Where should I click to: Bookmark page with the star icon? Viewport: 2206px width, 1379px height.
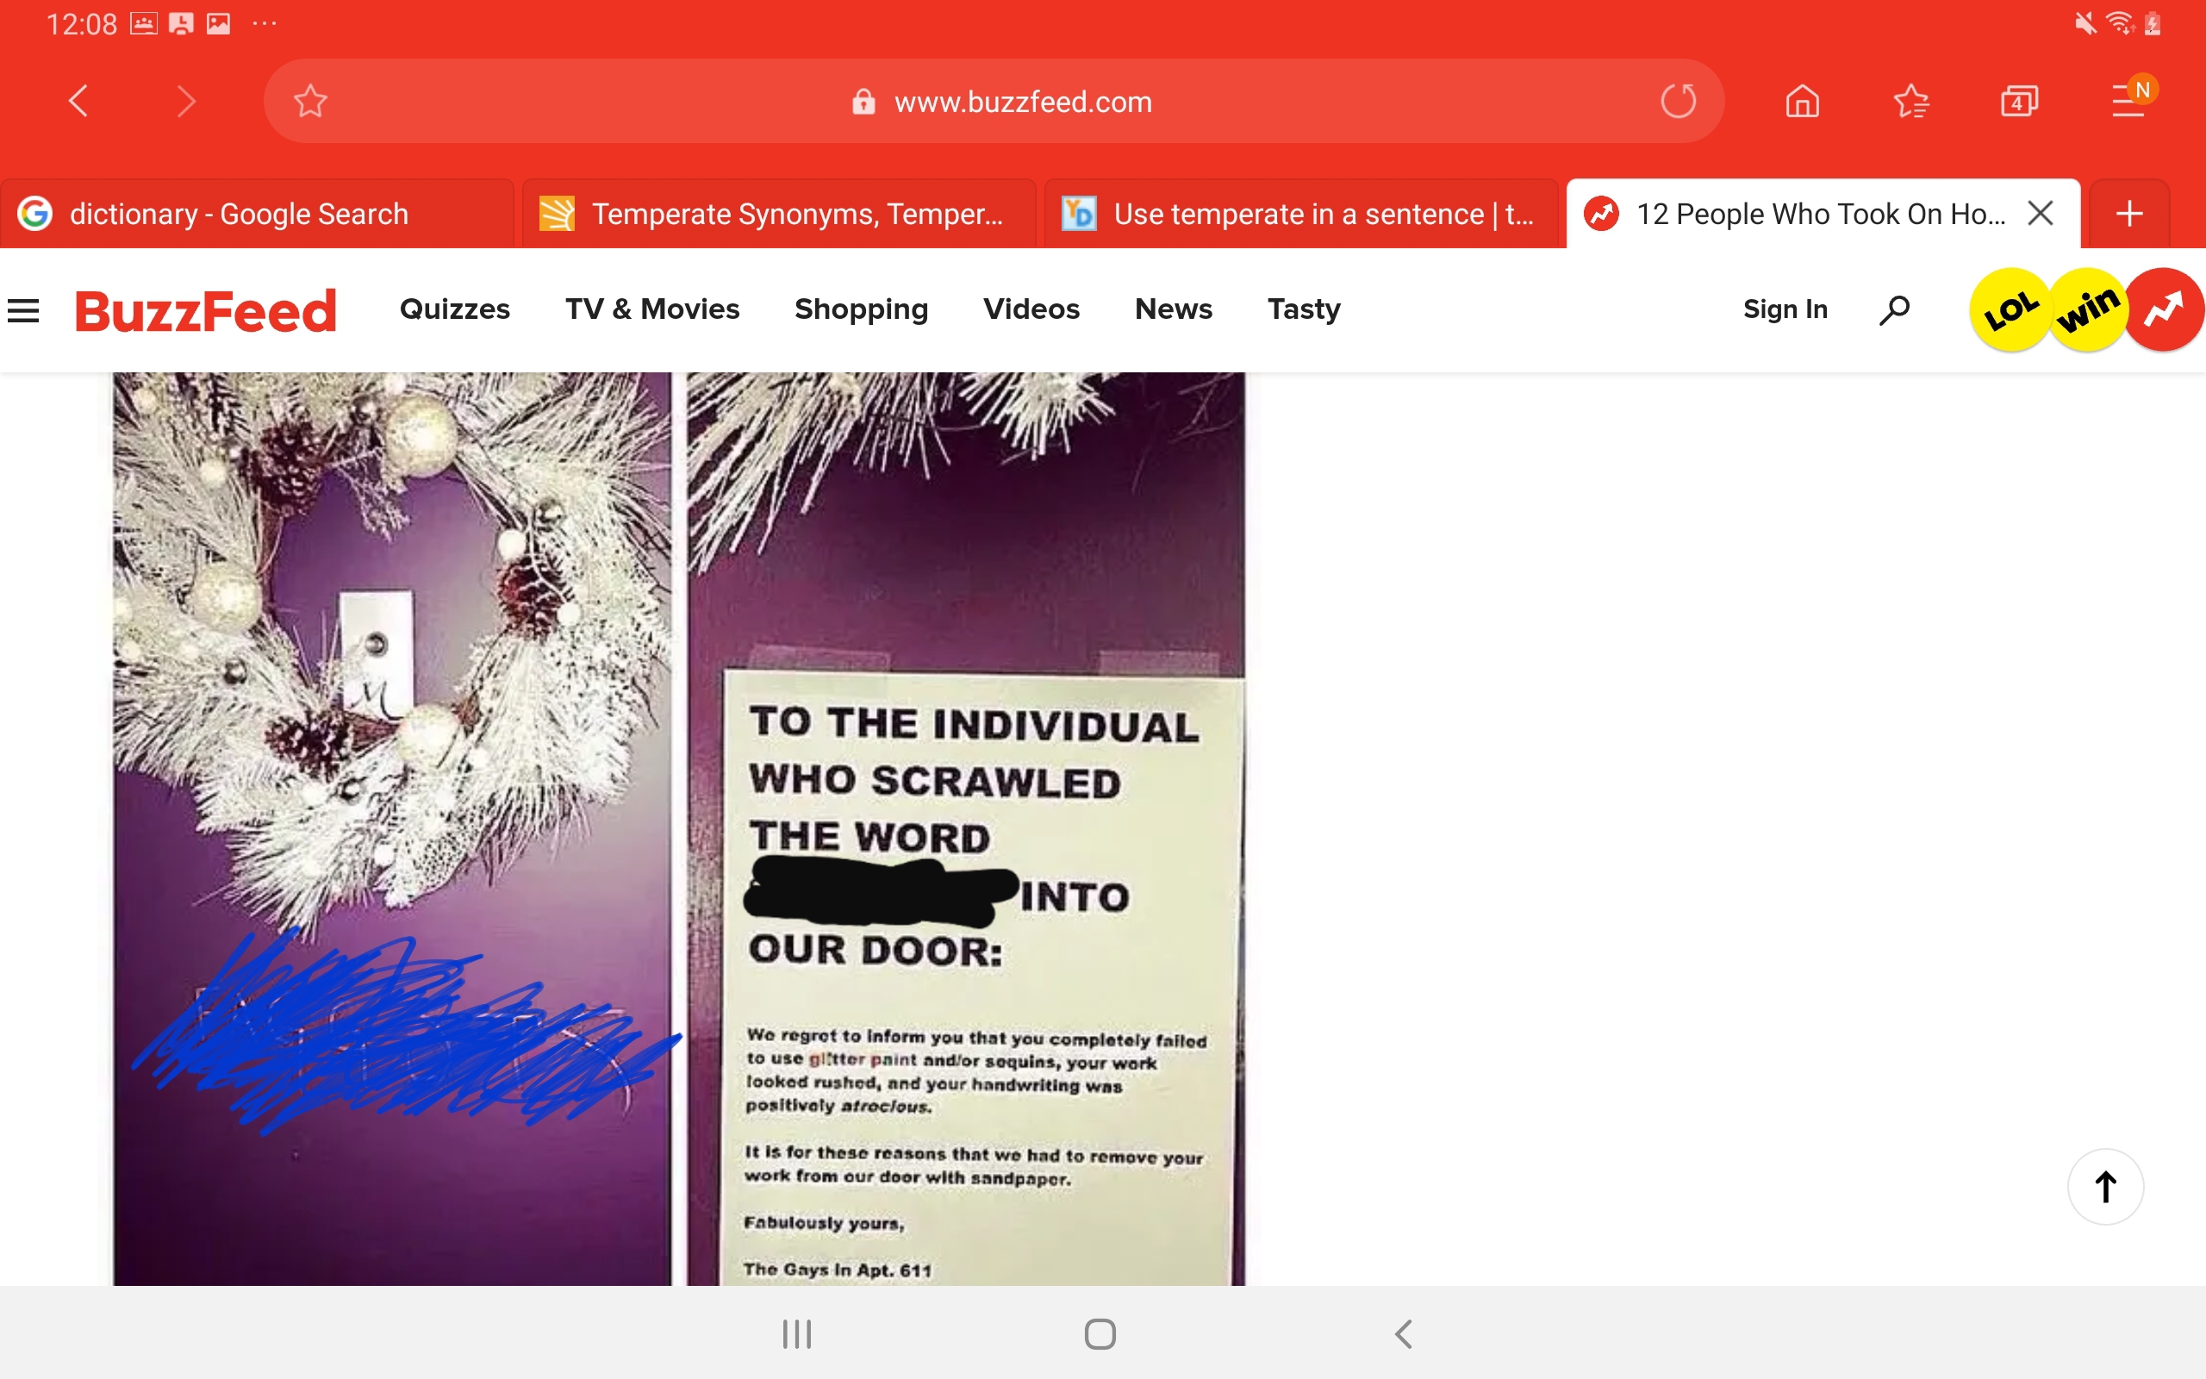coord(310,101)
